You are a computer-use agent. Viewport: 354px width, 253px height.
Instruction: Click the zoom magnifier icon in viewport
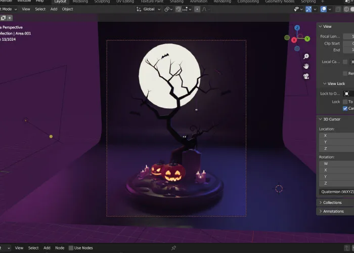tap(306, 56)
